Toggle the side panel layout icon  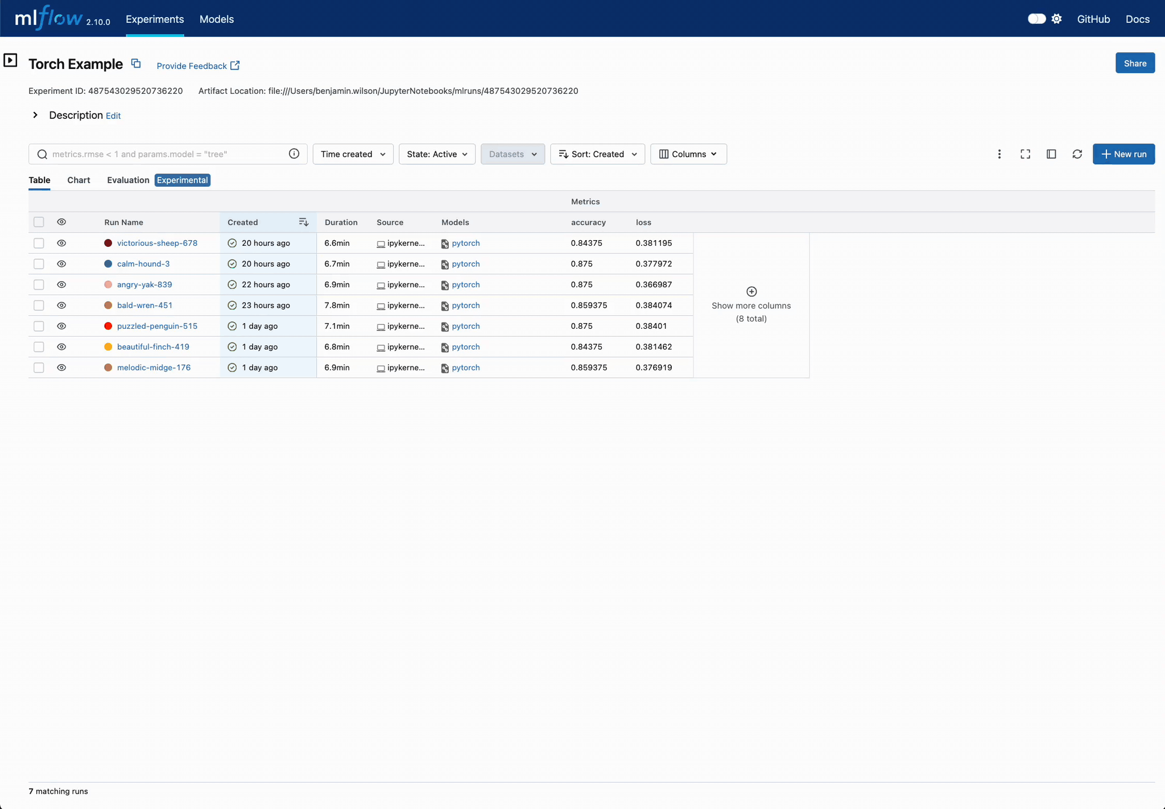(1051, 154)
